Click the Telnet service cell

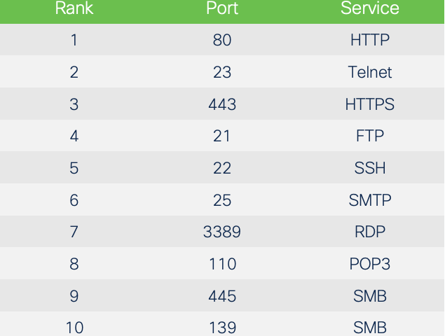click(370, 72)
